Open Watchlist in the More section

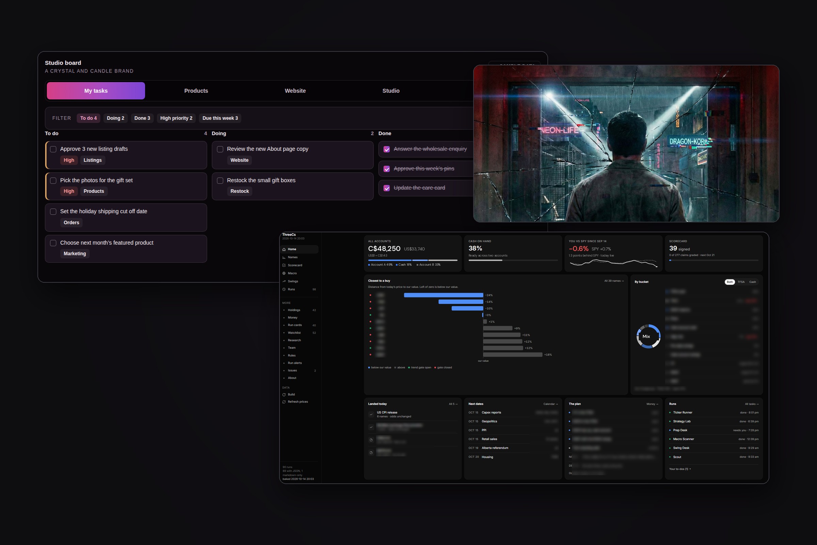tap(300, 333)
